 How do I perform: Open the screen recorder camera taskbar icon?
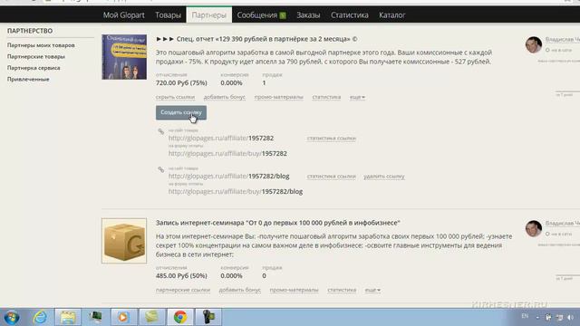pos(208,317)
